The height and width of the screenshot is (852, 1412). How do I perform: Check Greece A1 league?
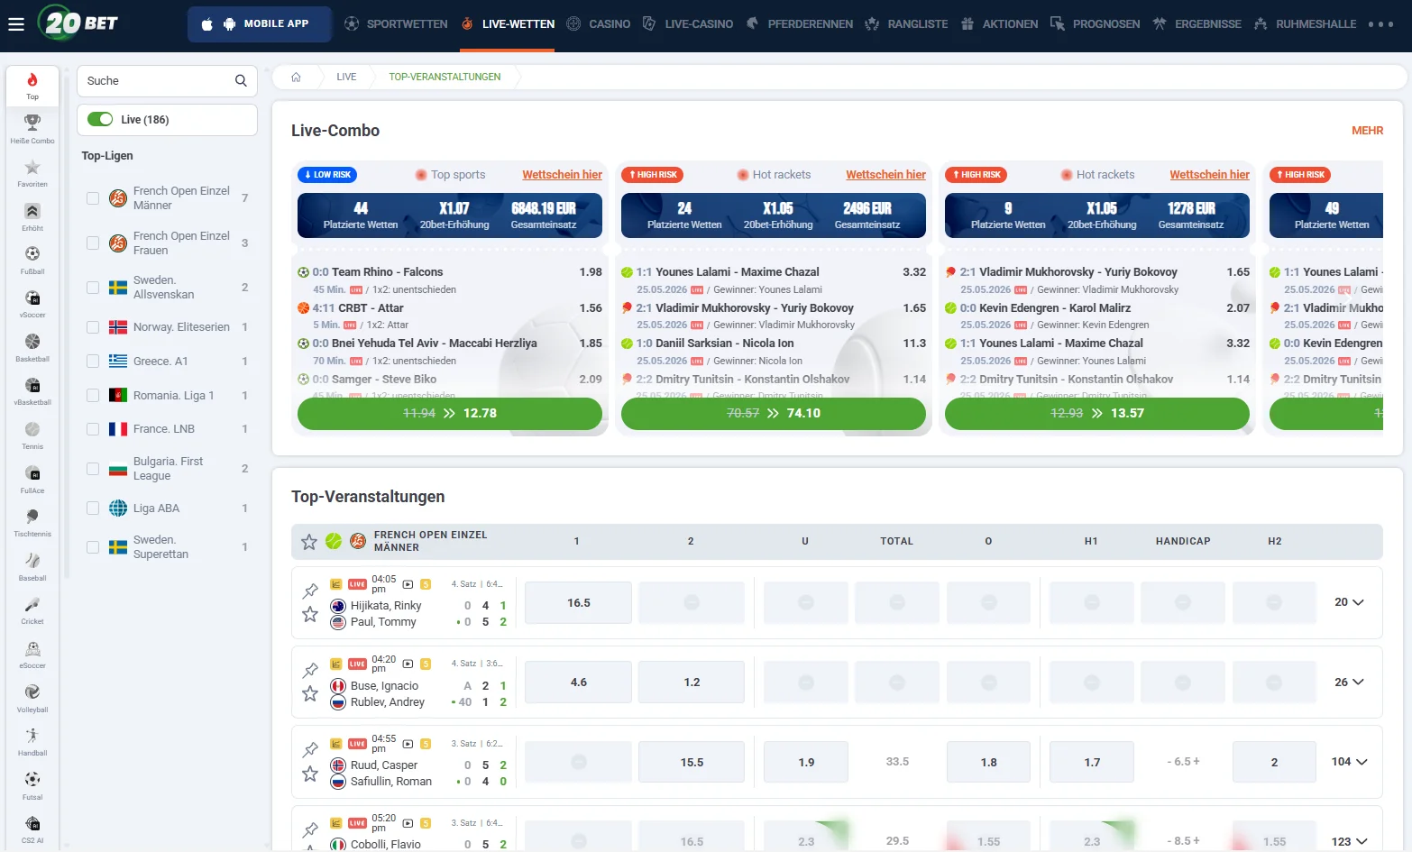coord(93,361)
